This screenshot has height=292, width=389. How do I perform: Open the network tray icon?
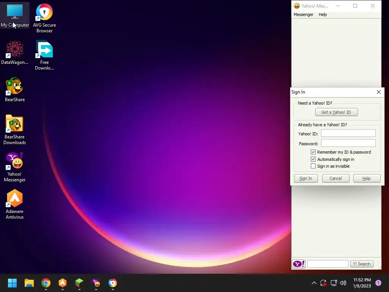(334, 283)
